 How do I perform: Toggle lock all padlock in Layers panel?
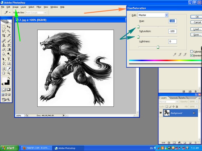click(x=177, y=106)
